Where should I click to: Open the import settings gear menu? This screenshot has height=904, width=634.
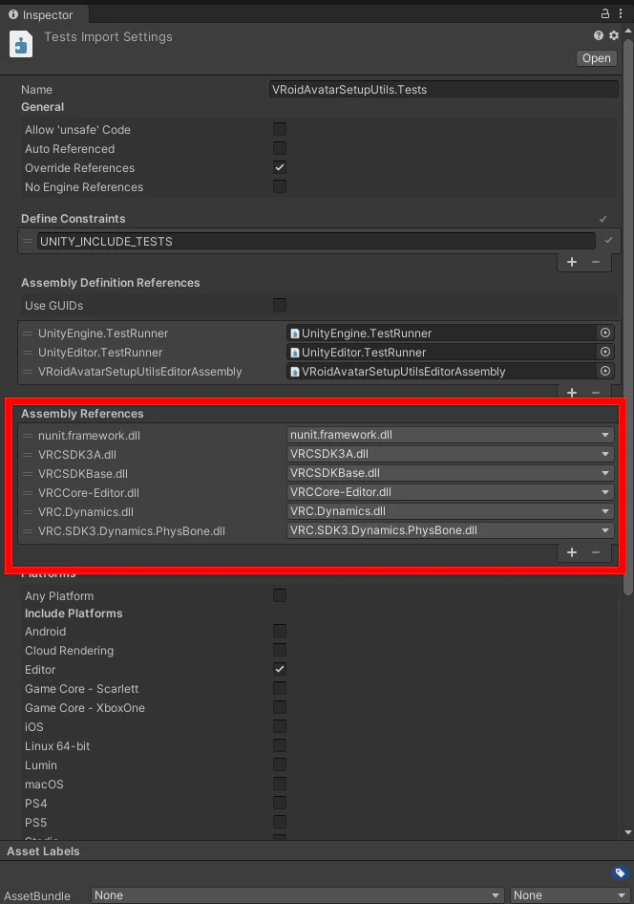click(614, 35)
